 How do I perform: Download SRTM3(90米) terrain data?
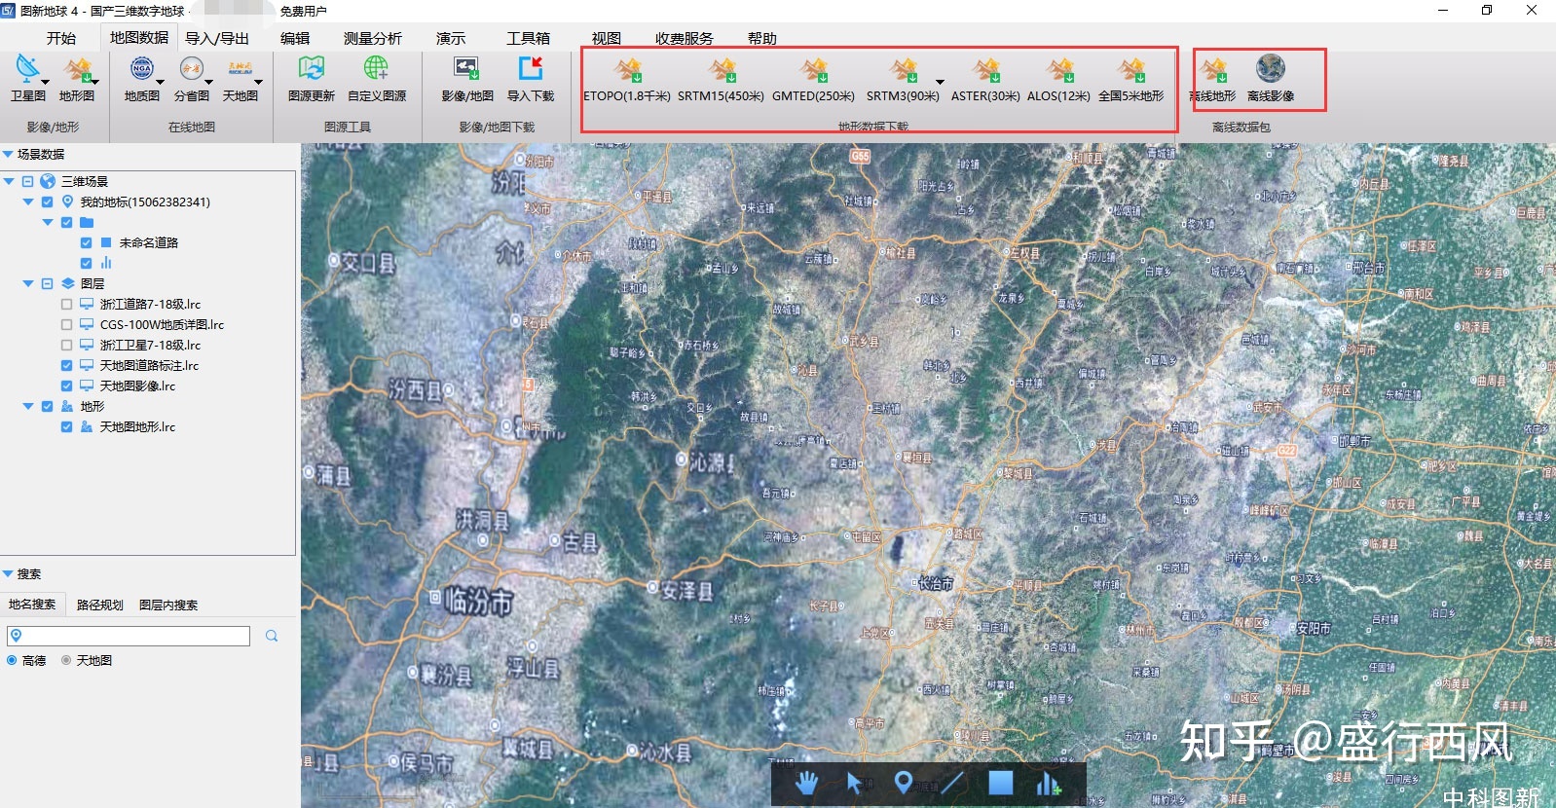(x=903, y=80)
